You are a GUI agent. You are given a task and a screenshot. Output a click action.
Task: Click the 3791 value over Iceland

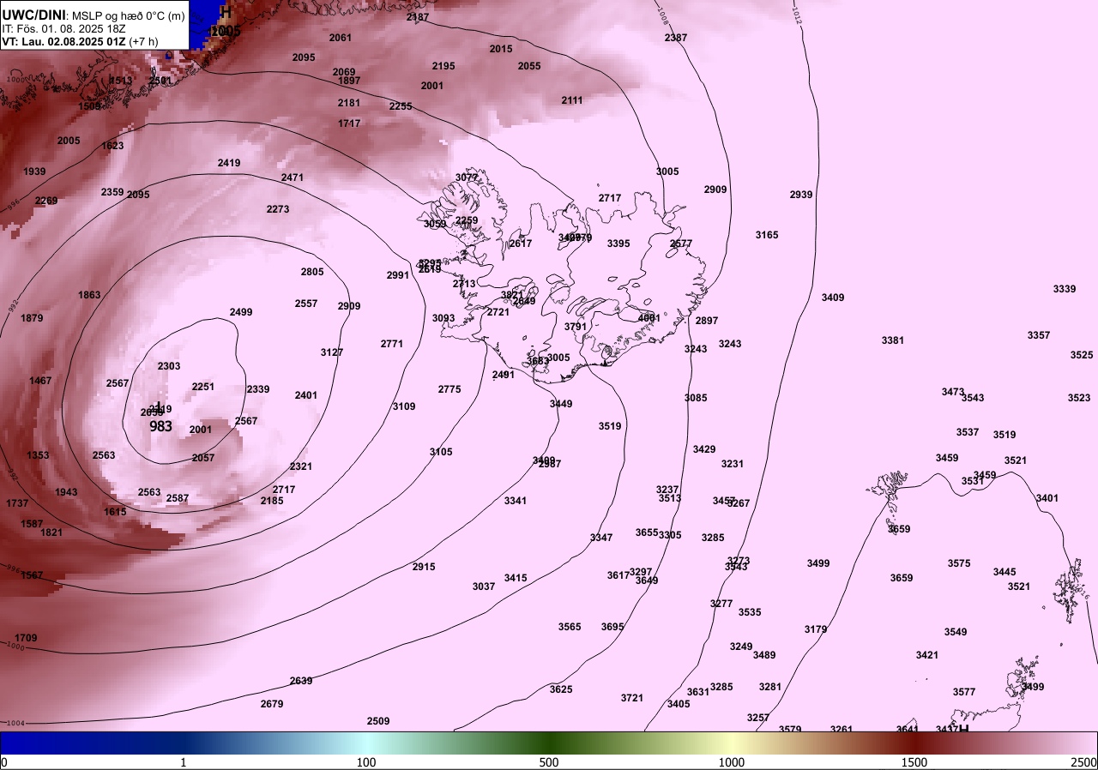pos(576,327)
